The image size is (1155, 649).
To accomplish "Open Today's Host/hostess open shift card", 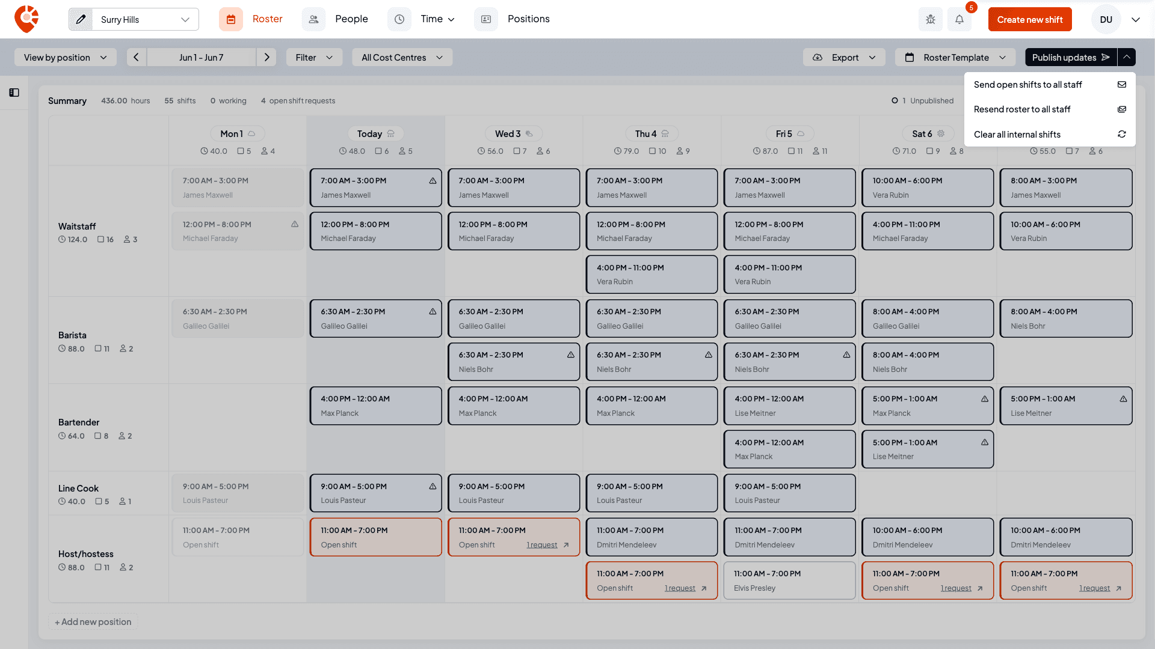I will tap(376, 537).
